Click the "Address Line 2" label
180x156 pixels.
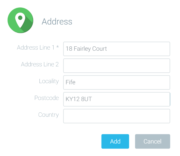point(40,64)
